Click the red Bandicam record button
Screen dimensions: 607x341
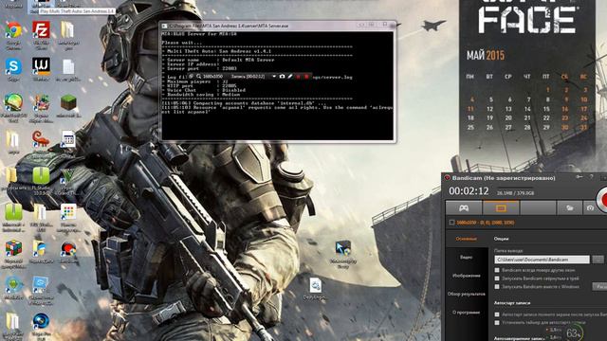click(602, 200)
